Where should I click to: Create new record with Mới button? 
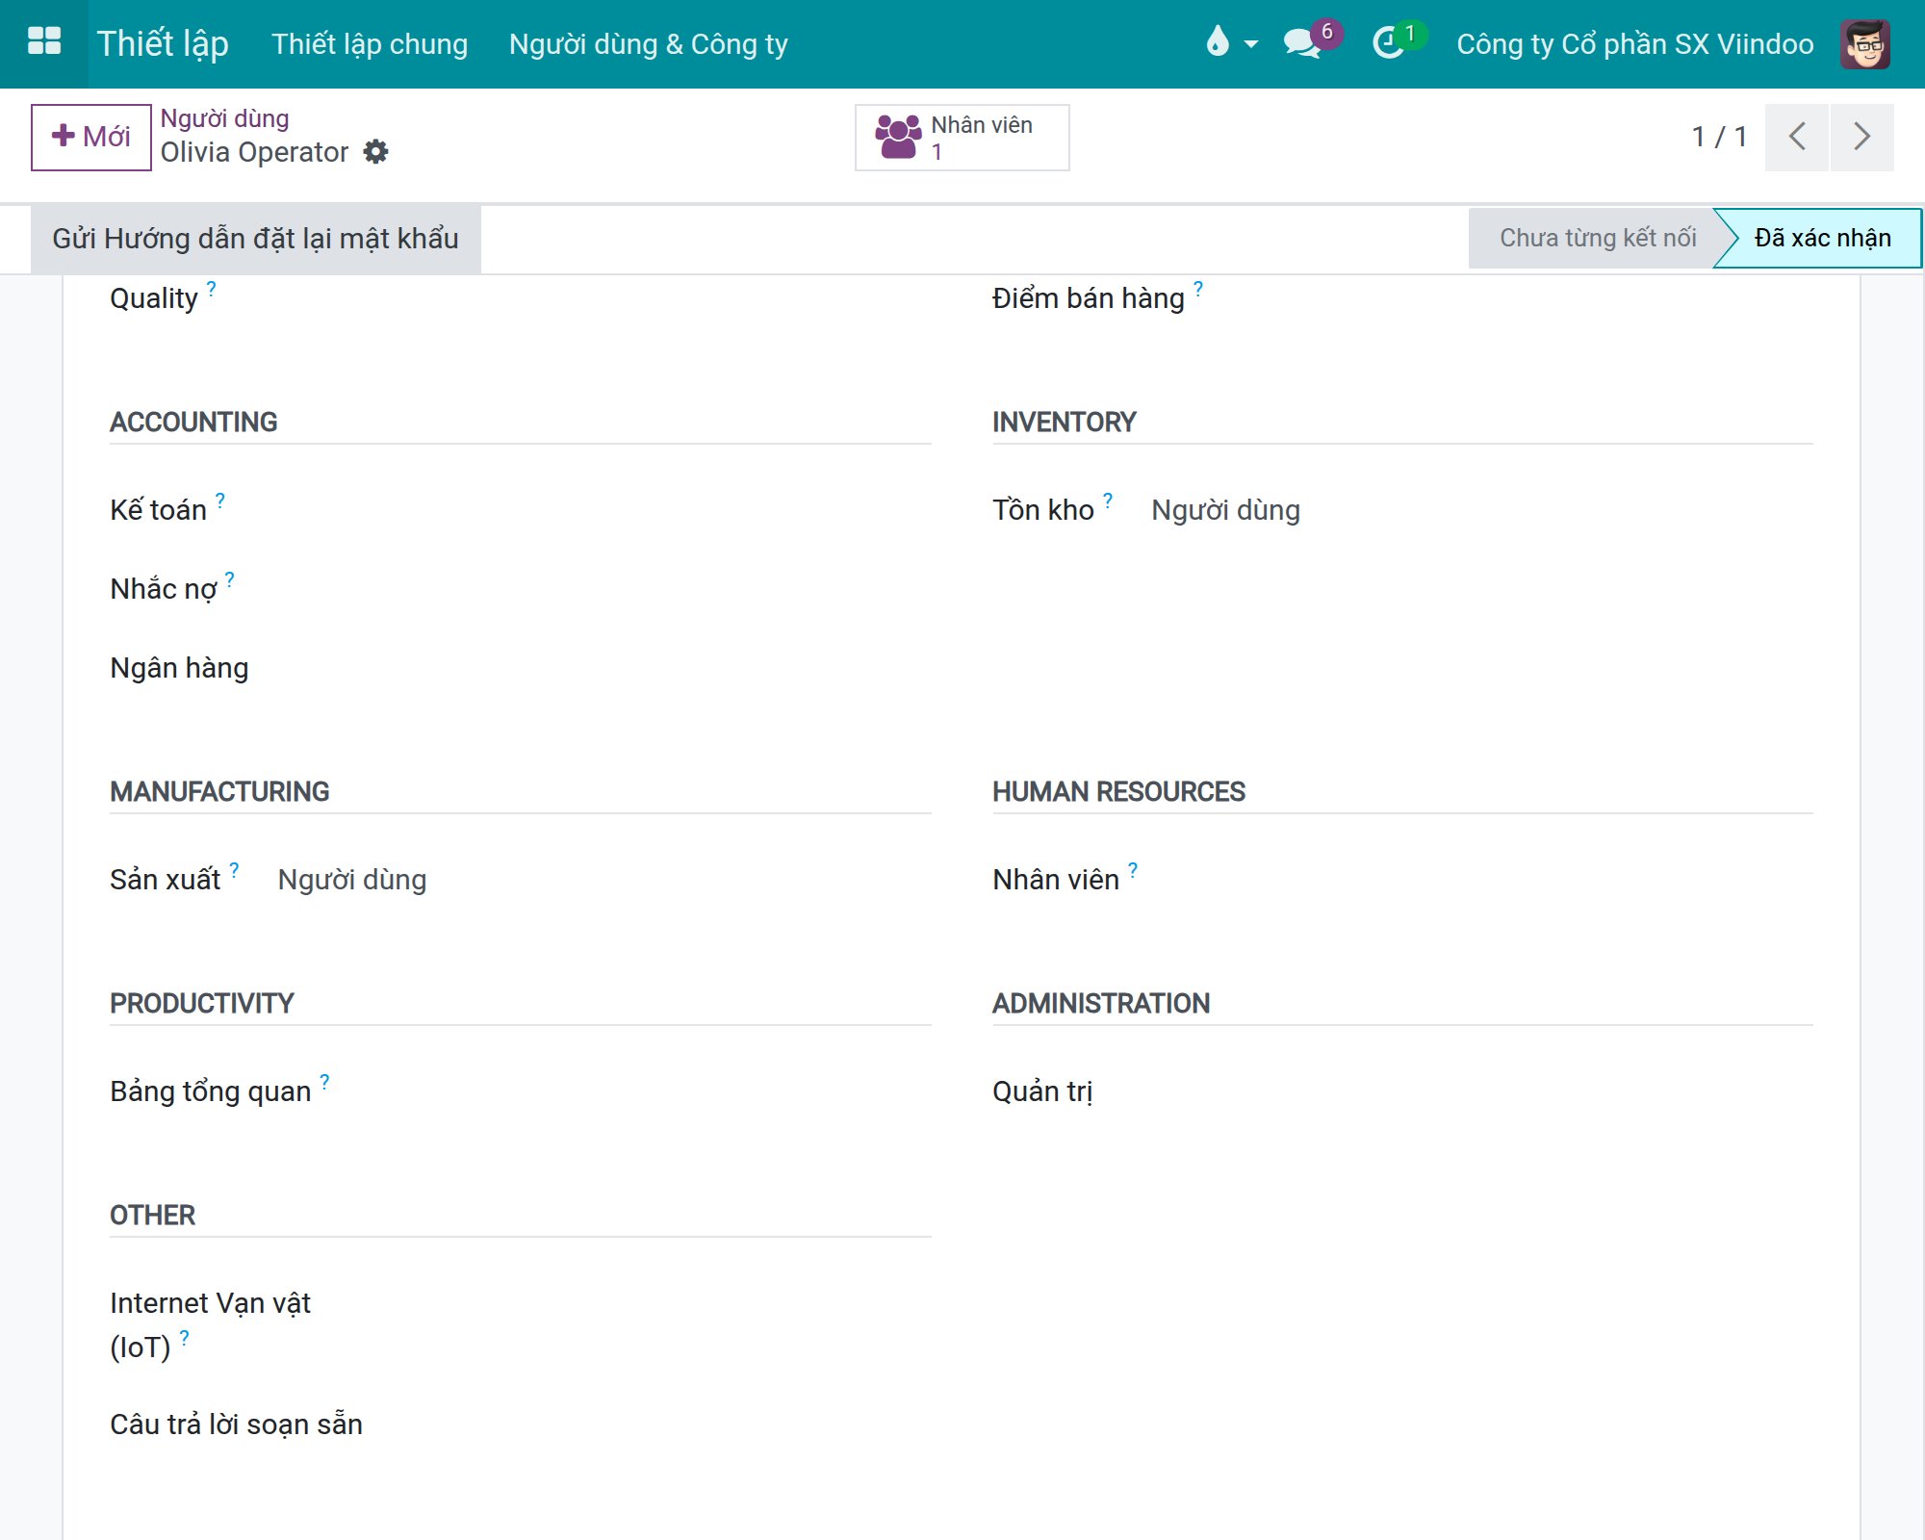click(90, 137)
